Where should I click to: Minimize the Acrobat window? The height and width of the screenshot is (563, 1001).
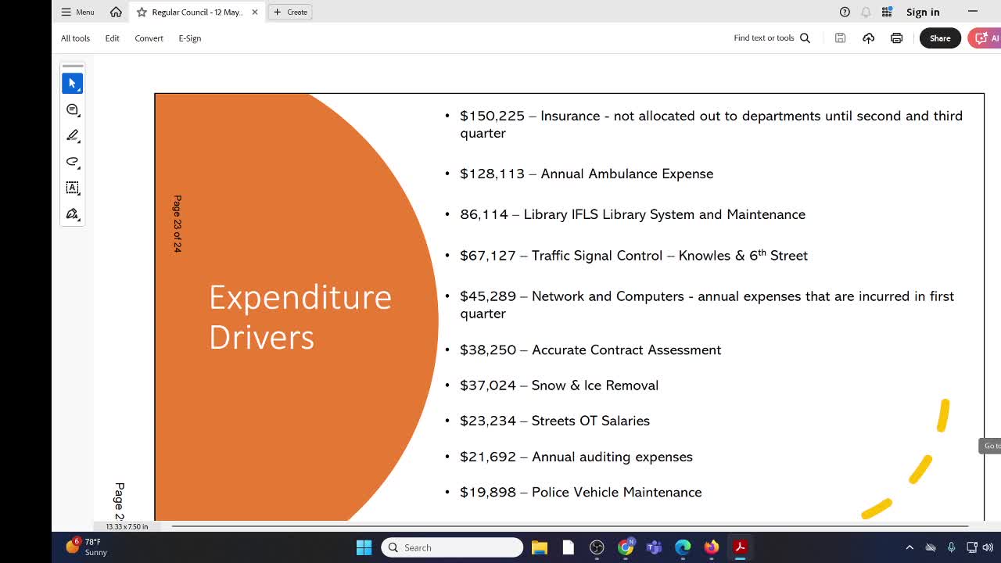click(973, 12)
